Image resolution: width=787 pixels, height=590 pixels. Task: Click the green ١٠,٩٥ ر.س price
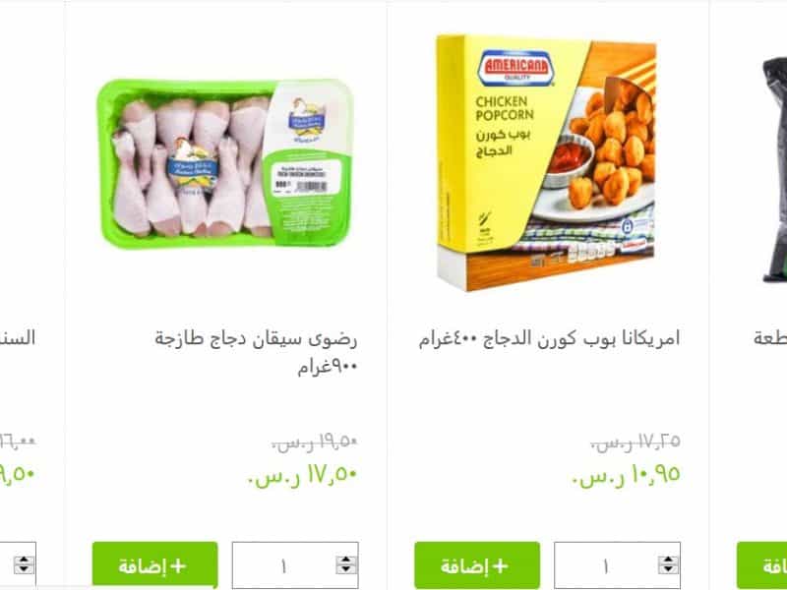tap(626, 475)
